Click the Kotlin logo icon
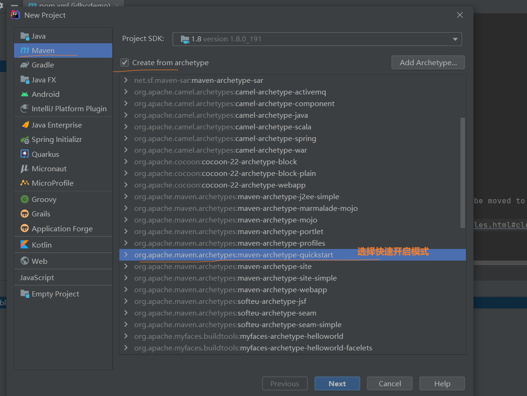 [x=25, y=245]
